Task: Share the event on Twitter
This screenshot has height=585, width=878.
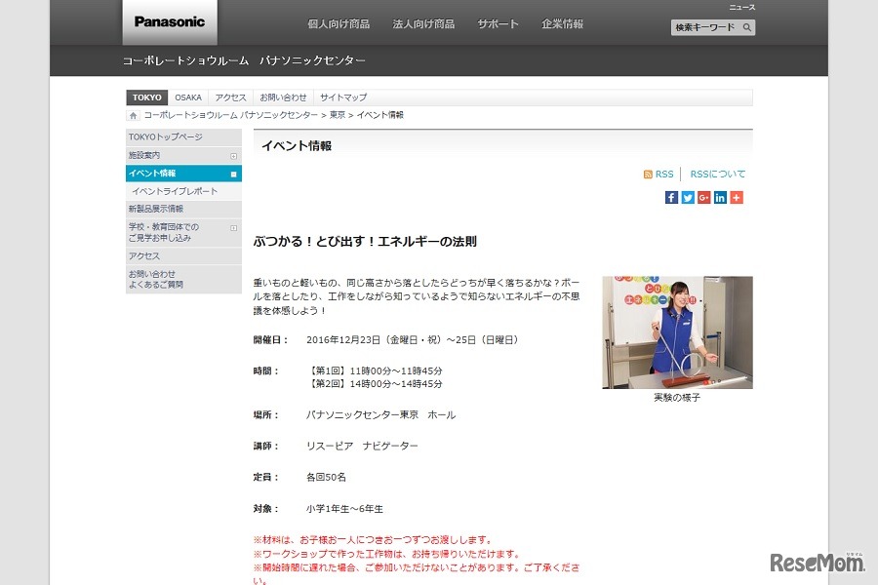Action: click(x=688, y=197)
